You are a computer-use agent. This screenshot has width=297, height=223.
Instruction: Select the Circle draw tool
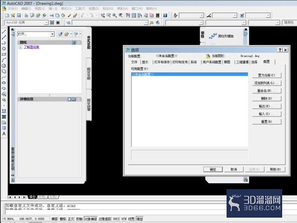4,66
